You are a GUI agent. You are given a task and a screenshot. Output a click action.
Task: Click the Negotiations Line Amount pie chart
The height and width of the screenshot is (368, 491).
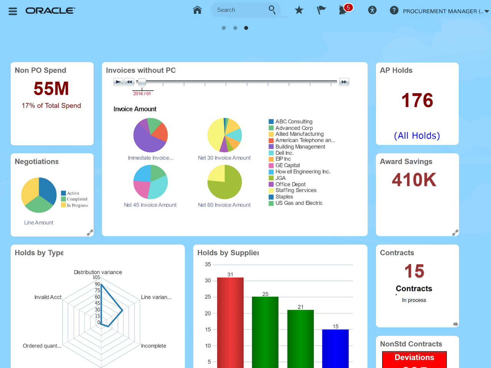click(39, 195)
